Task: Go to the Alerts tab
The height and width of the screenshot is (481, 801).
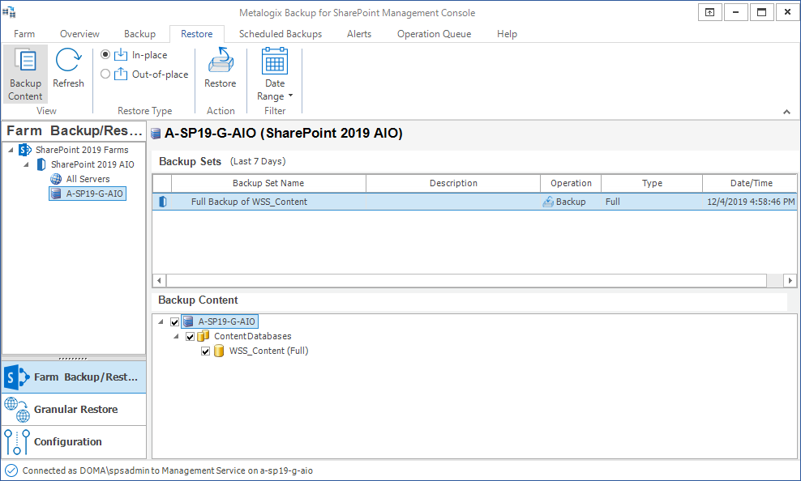Action: pyautogui.click(x=359, y=34)
